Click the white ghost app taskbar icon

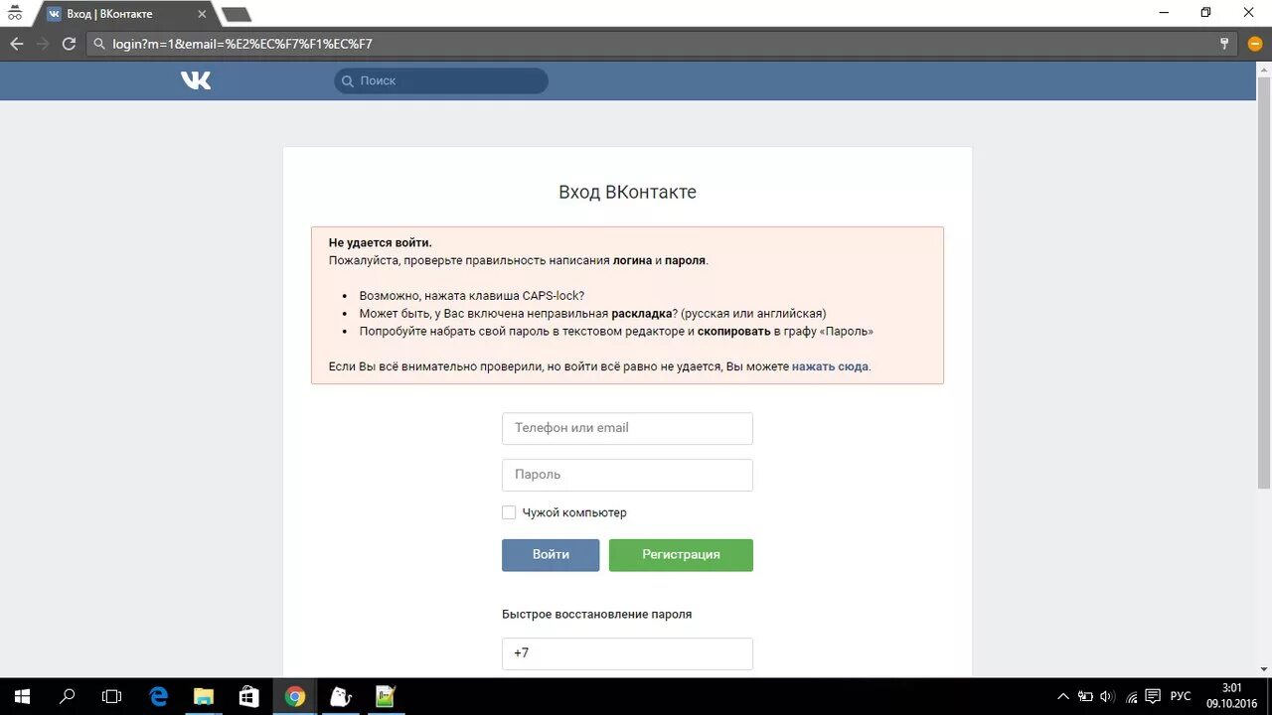coord(340,696)
